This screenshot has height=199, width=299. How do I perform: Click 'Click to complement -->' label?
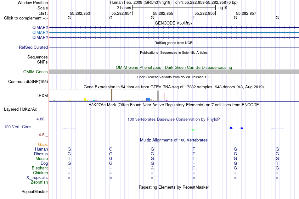coord(26,18)
